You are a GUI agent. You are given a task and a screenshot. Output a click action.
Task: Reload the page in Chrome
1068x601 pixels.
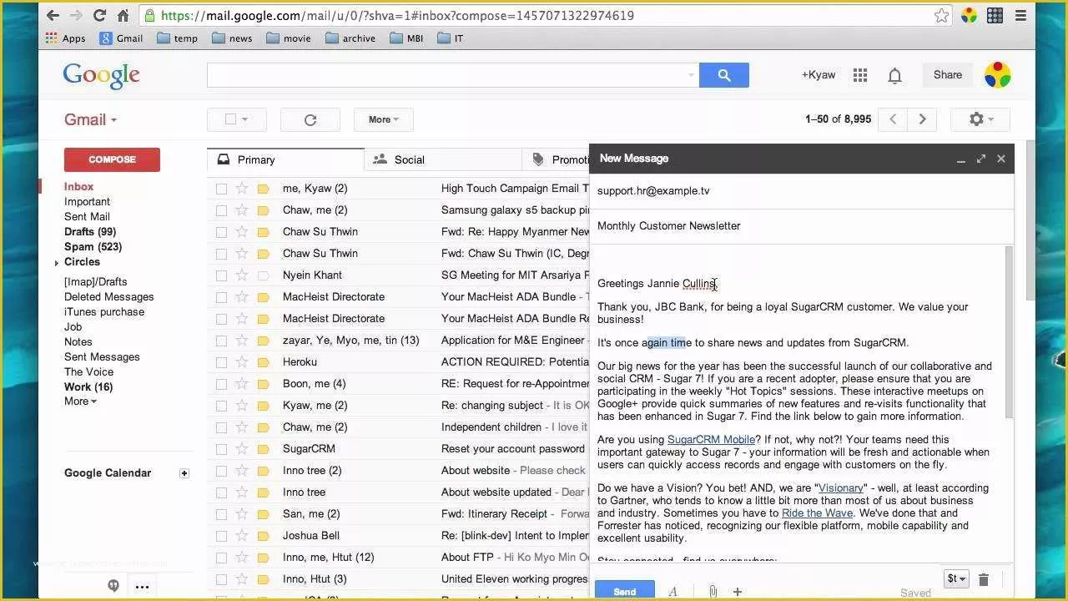(99, 15)
